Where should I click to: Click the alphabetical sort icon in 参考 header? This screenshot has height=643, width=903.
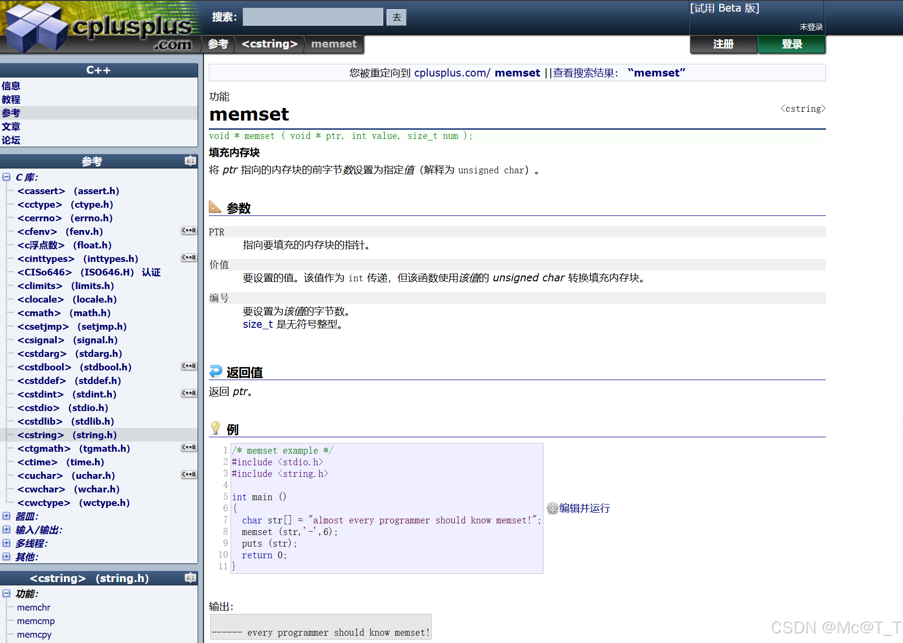pos(190,161)
